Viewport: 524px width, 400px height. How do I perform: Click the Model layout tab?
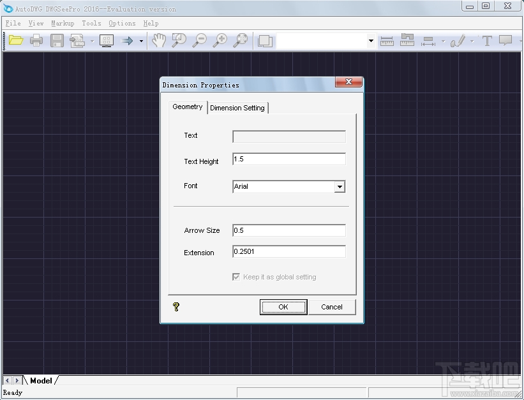pos(41,381)
